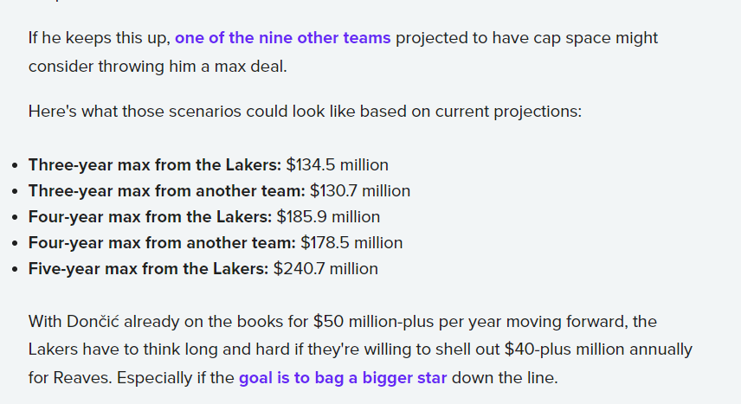Click the "$134.5 million" figure

[x=337, y=164]
